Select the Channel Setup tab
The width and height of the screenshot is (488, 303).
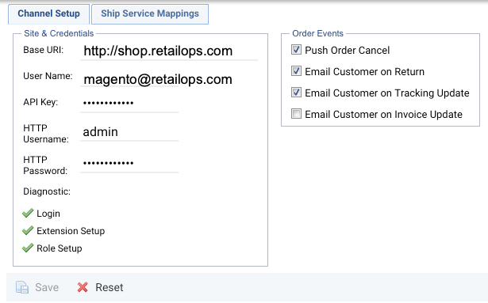pyautogui.click(x=48, y=14)
